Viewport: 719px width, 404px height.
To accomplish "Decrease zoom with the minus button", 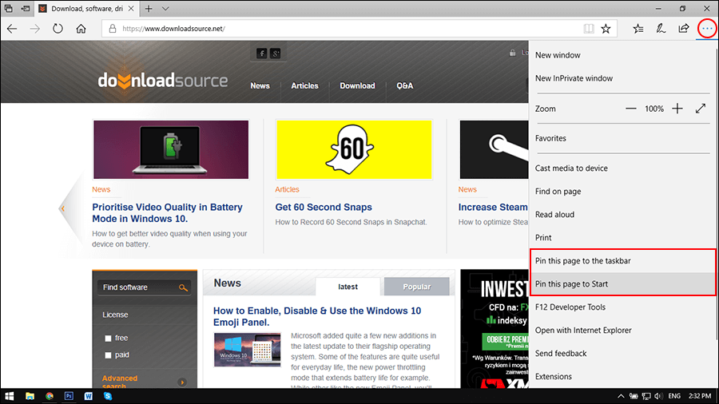I will pos(631,109).
